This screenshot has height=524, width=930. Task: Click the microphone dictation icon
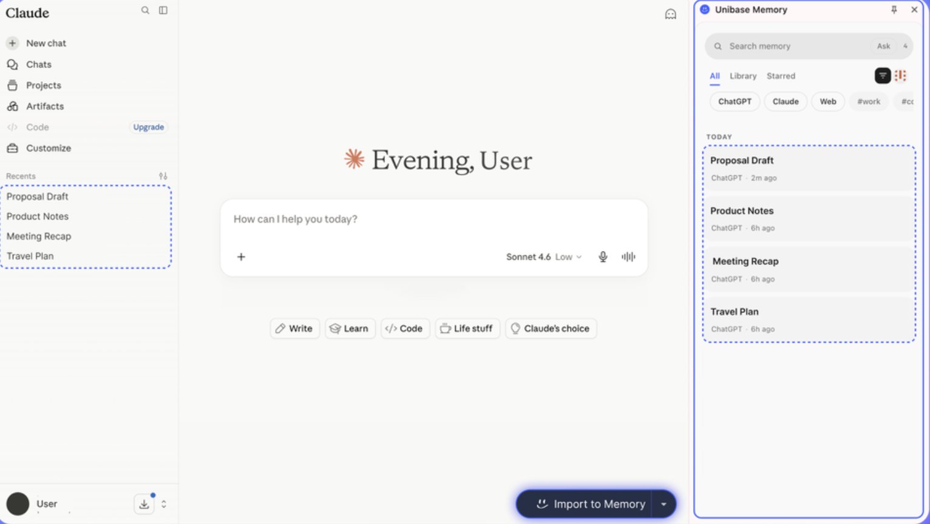point(603,257)
